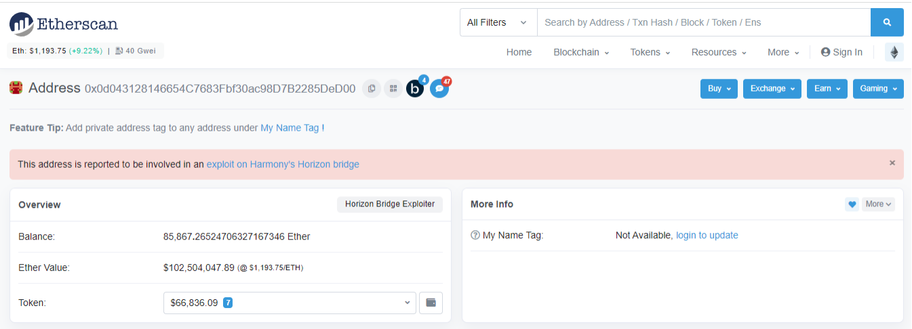The width and height of the screenshot is (912, 329).
Task: Focus the address search input field
Action: [x=704, y=22]
